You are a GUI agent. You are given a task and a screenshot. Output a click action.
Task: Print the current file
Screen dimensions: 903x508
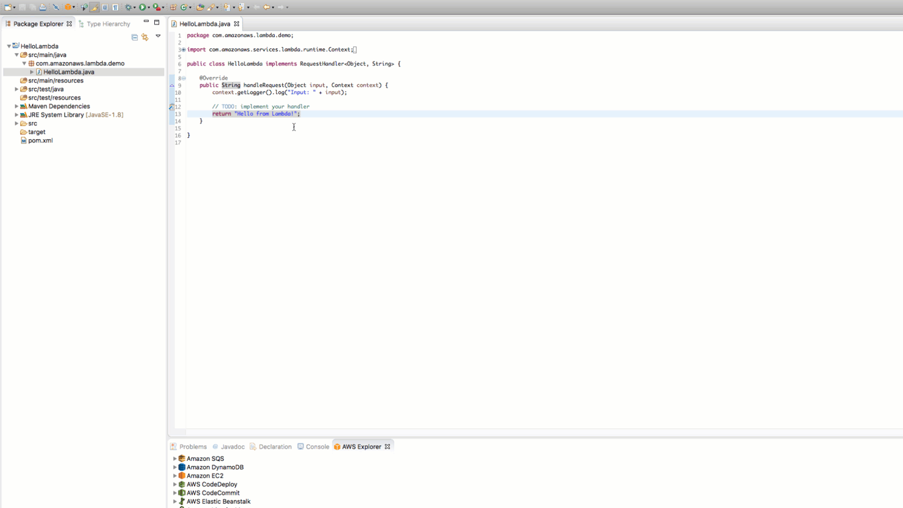point(43,7)
